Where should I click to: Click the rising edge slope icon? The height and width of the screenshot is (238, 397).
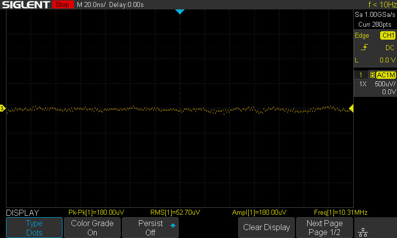[364, 48]
